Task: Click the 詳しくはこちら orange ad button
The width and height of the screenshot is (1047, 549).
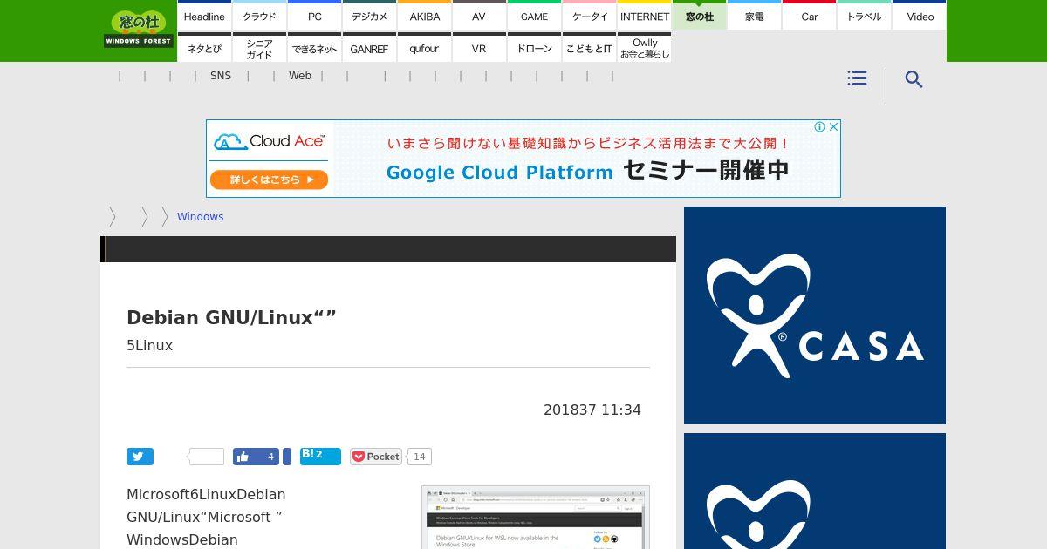Action: click(269, 180)
